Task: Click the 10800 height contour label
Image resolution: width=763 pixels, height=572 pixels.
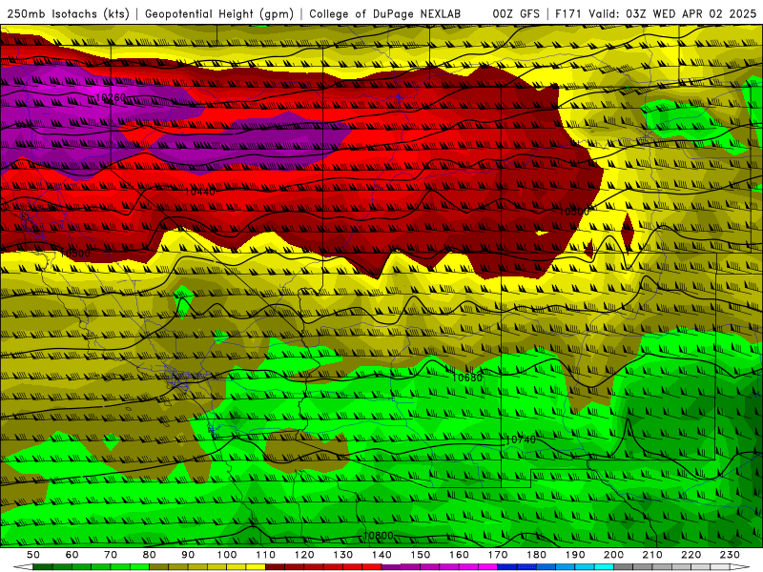Action: (378, 536)
